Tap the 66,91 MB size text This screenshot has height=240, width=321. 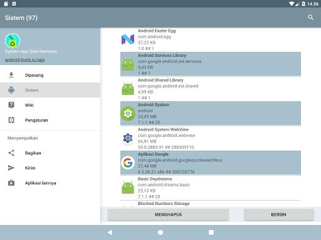coord(147,141)
